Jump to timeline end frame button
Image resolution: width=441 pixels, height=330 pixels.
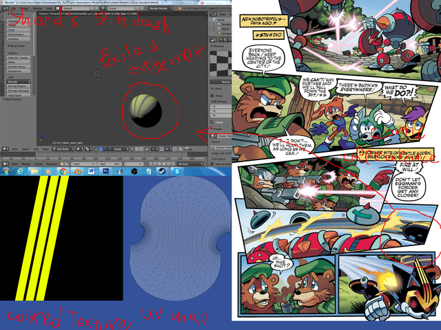click(173, 164)
